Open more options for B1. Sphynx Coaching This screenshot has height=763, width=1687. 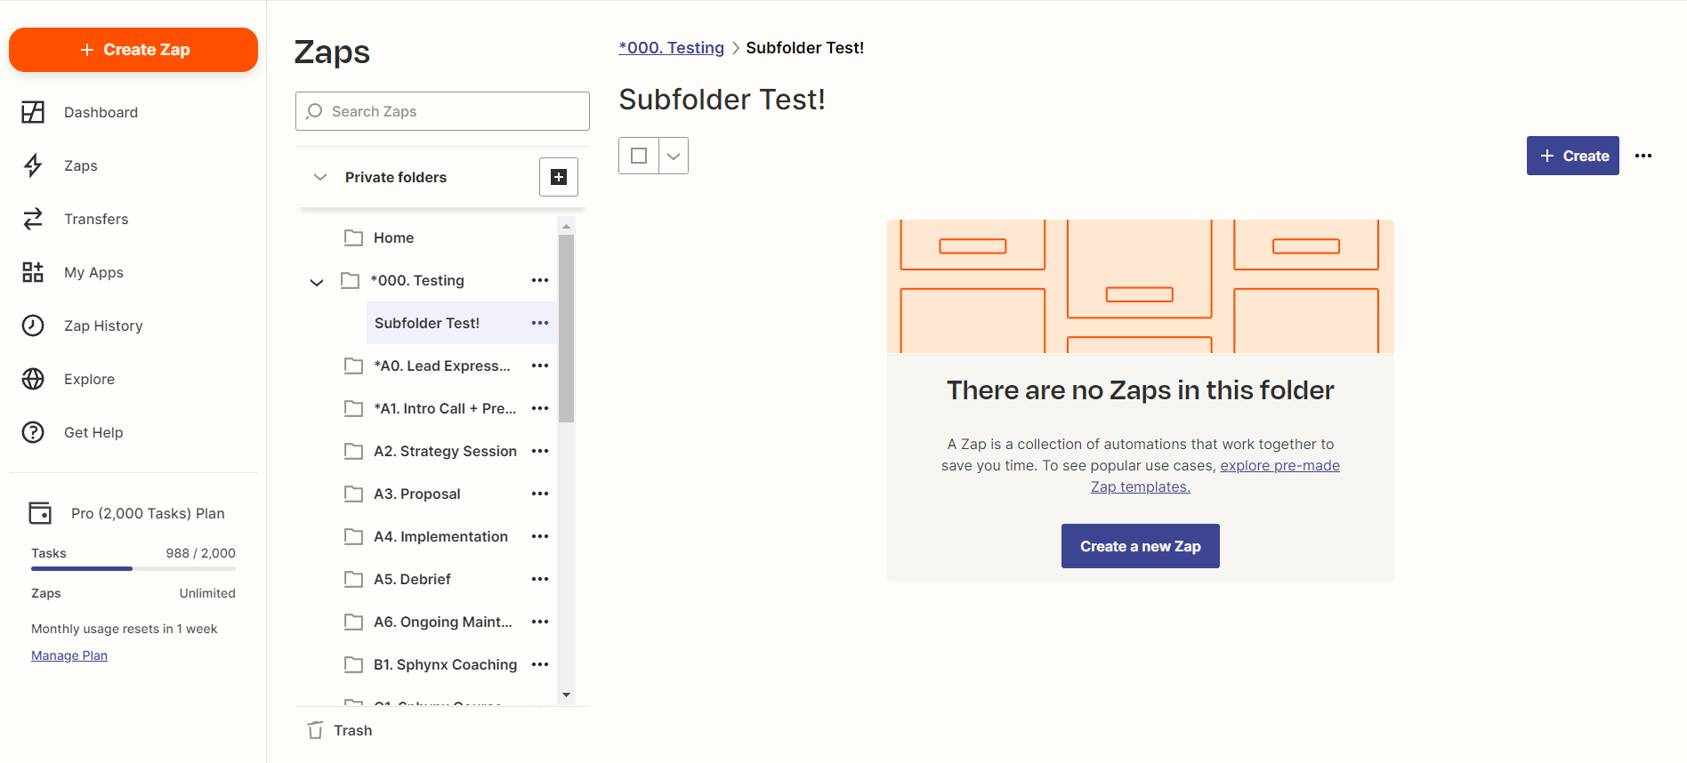coord(540,664)
